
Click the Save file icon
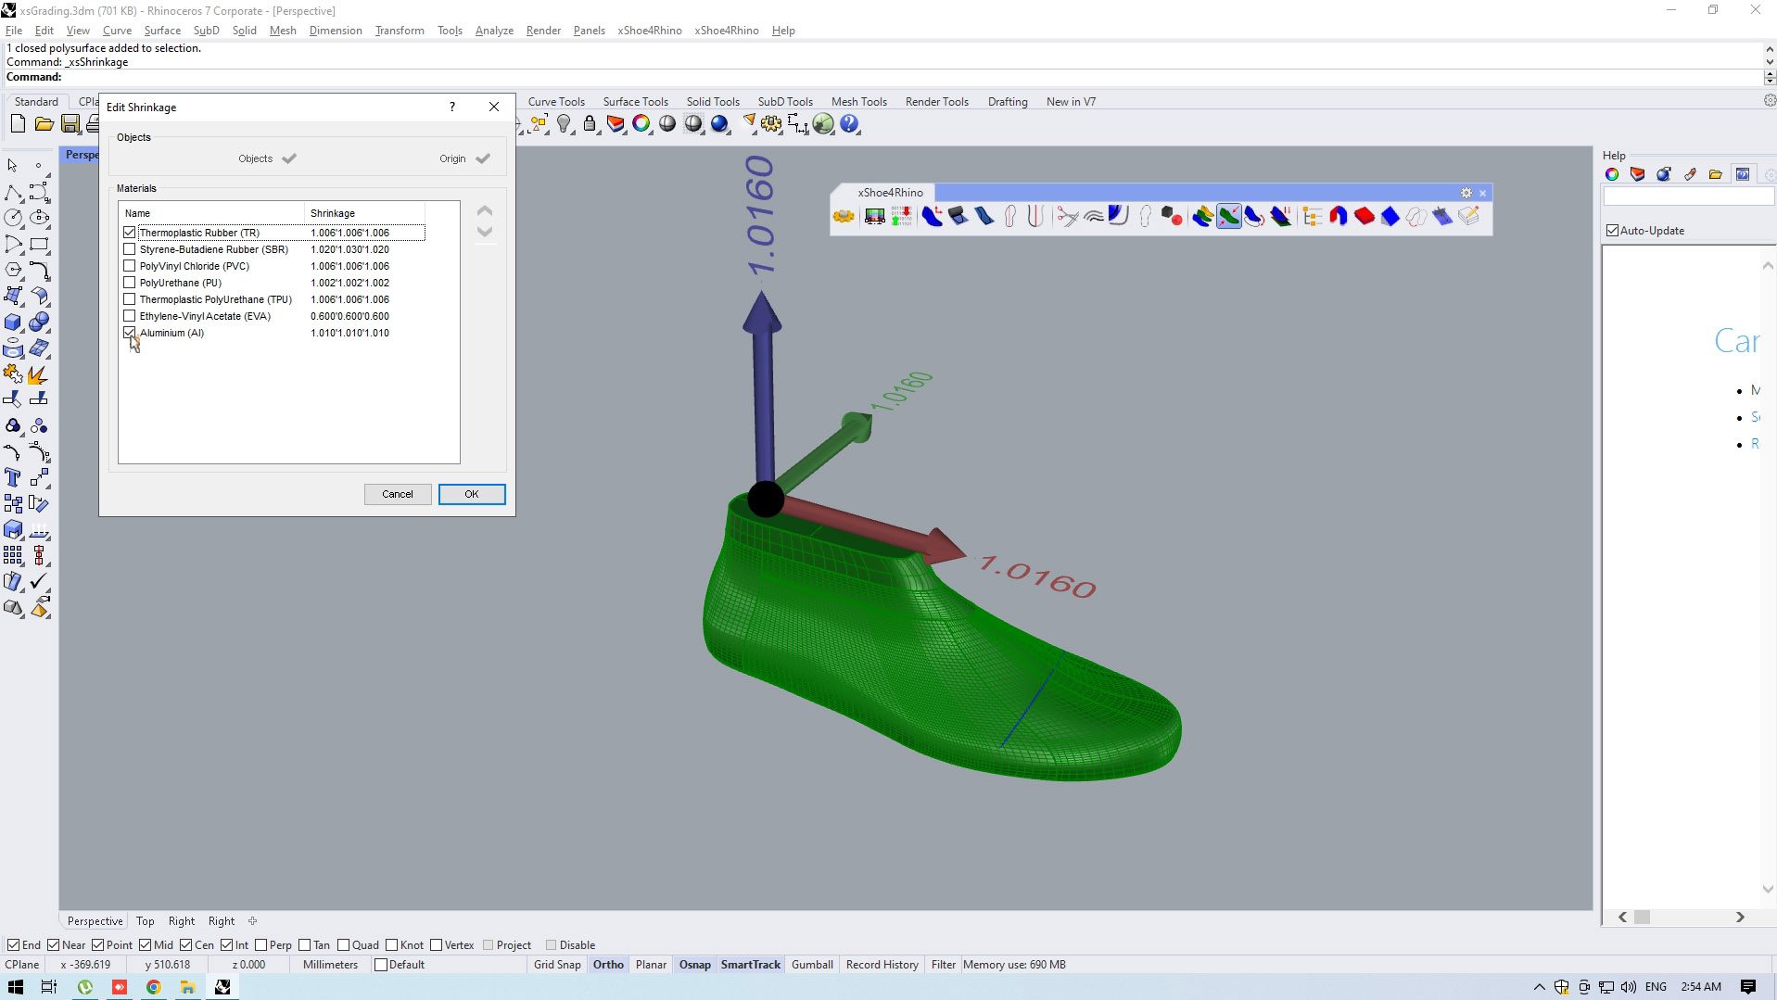[x=70, y=124]
